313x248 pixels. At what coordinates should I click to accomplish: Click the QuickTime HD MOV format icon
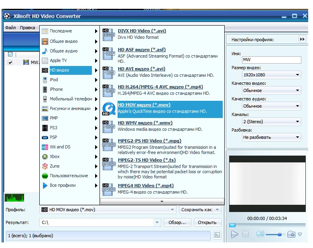(108, 109)
